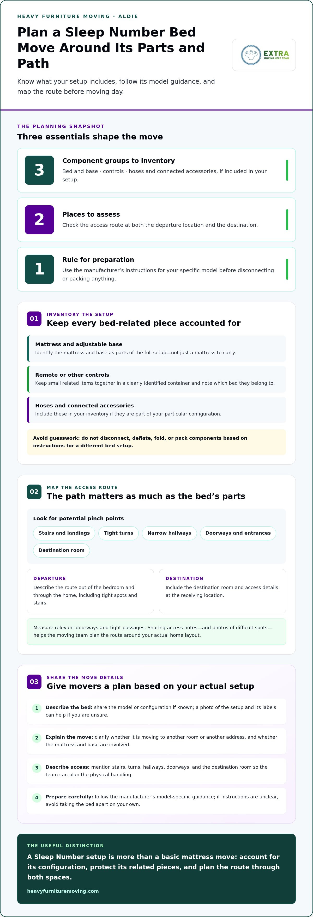Click the Mattress and adjustable base item
The height and width of the screenshot is (917, 313).
[x=156, y=349]
